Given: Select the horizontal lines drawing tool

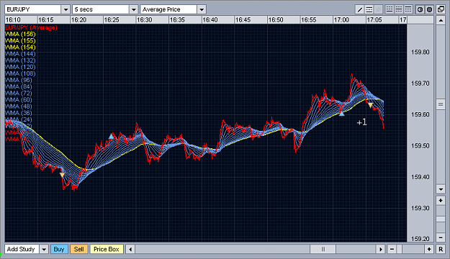Looking at the screenshot, I should [369, 9].
